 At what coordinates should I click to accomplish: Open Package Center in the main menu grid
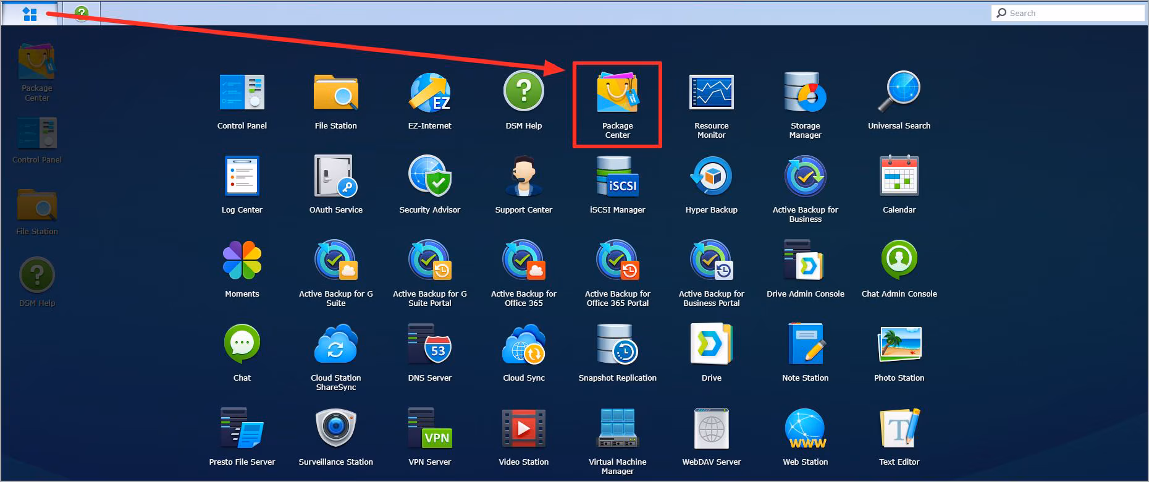point(618,105)
